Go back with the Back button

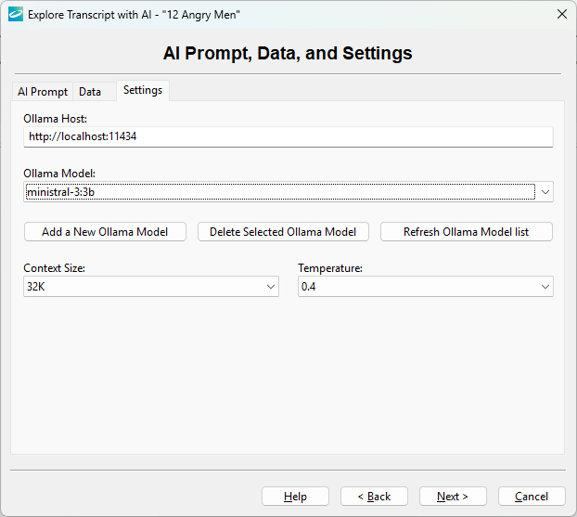point(374,497)
